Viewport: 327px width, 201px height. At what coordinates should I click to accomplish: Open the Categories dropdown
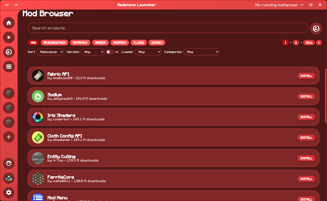pyautogui.click(x=201, y=52)
